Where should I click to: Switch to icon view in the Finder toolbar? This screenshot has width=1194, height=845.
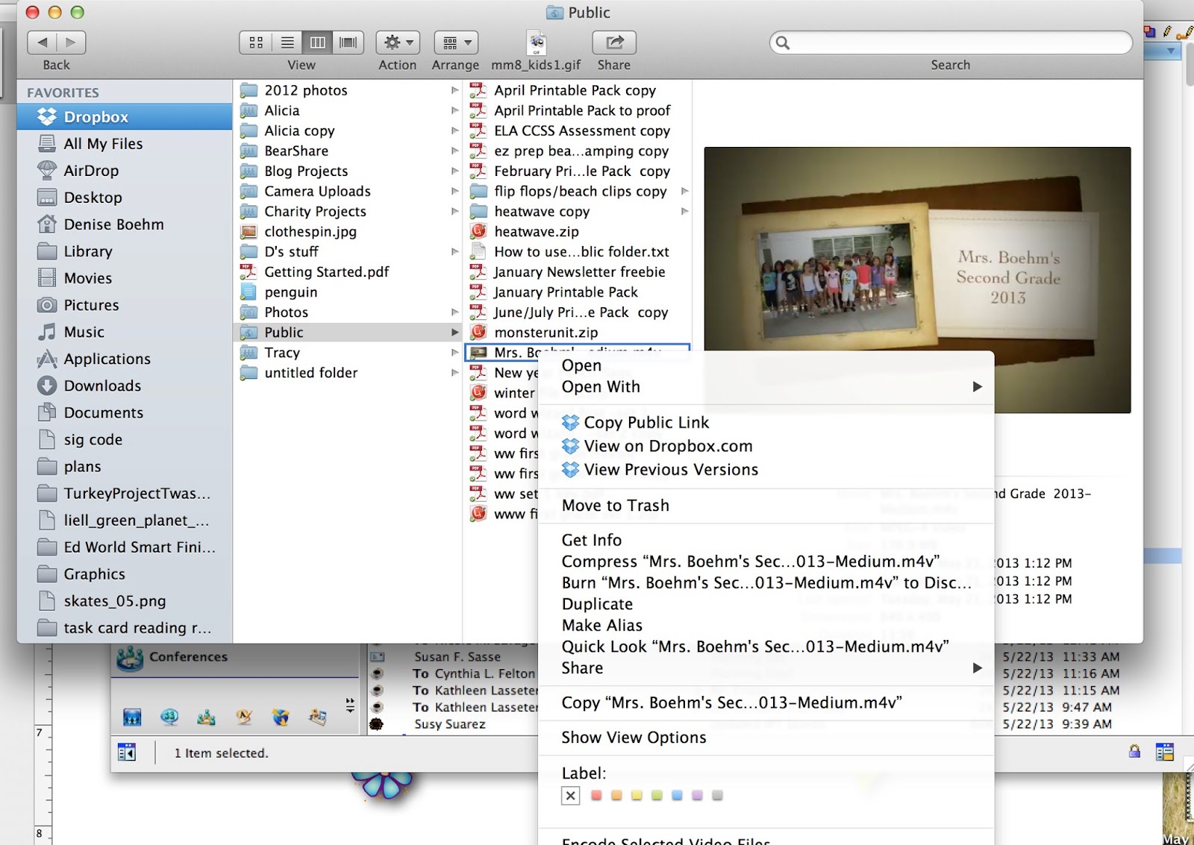(256, 43)
